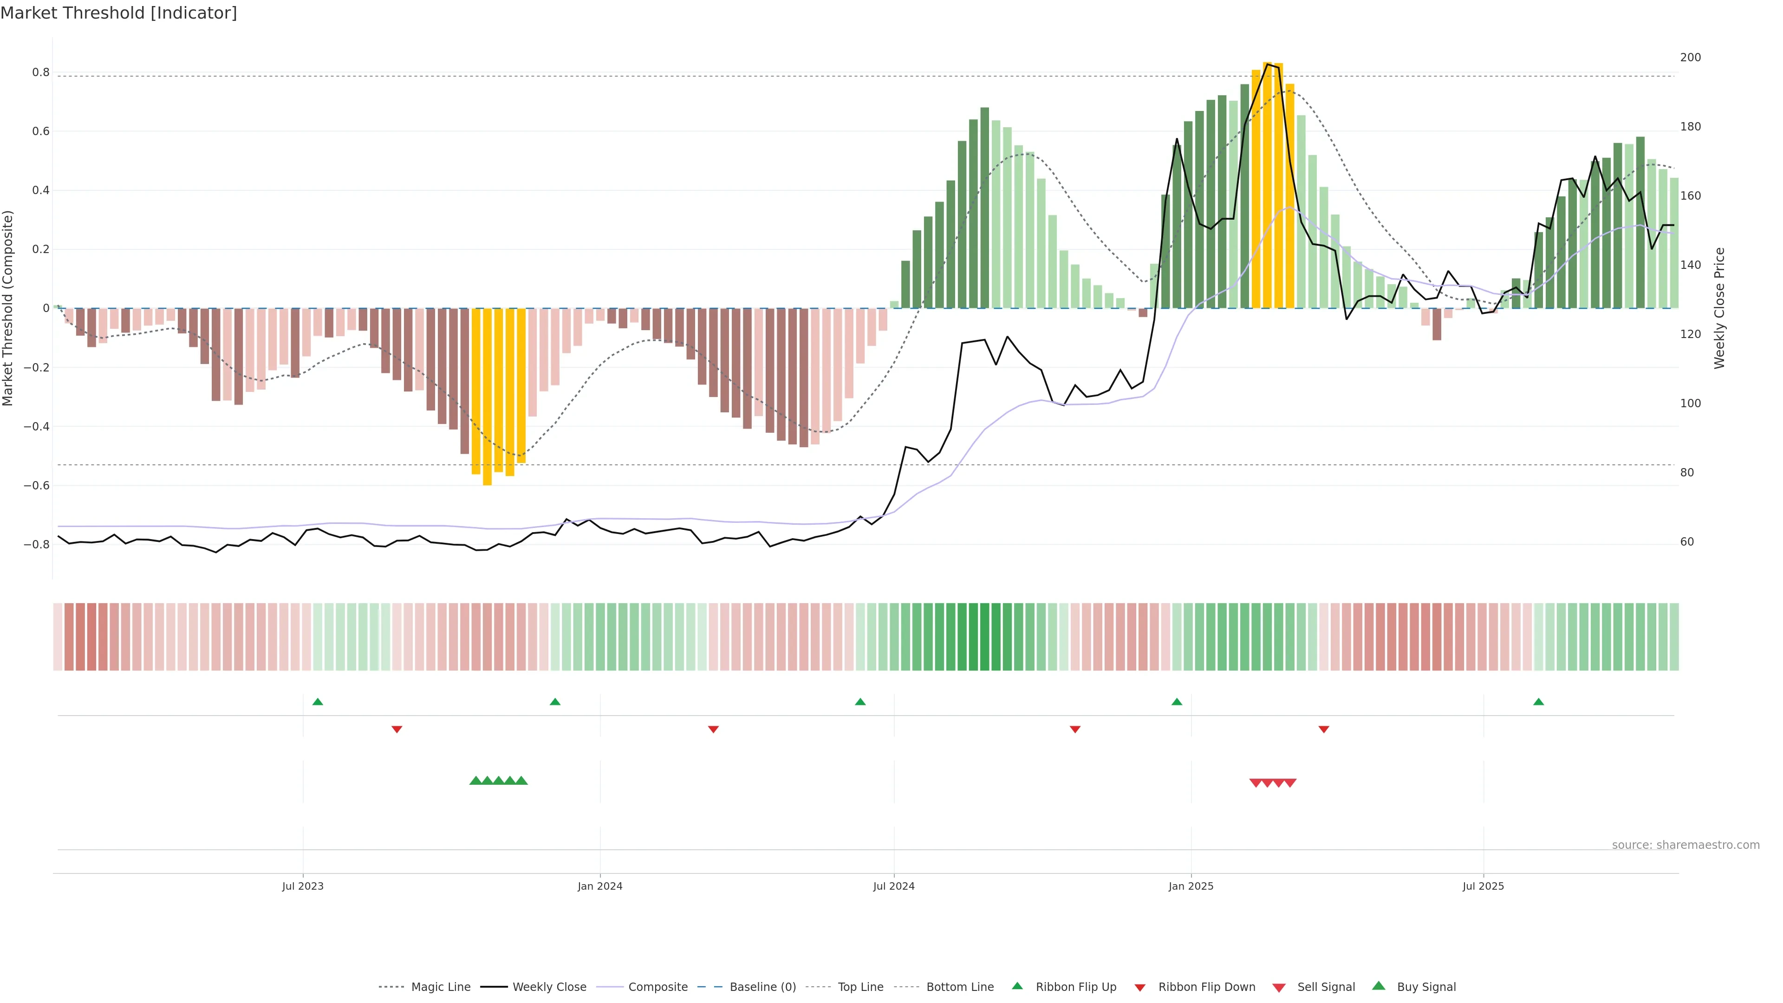Viewport: 1783px width, 1003px height.
Task: Click the rightmost red ribbon flip down marker
Action: click(x=1323, y=729)
